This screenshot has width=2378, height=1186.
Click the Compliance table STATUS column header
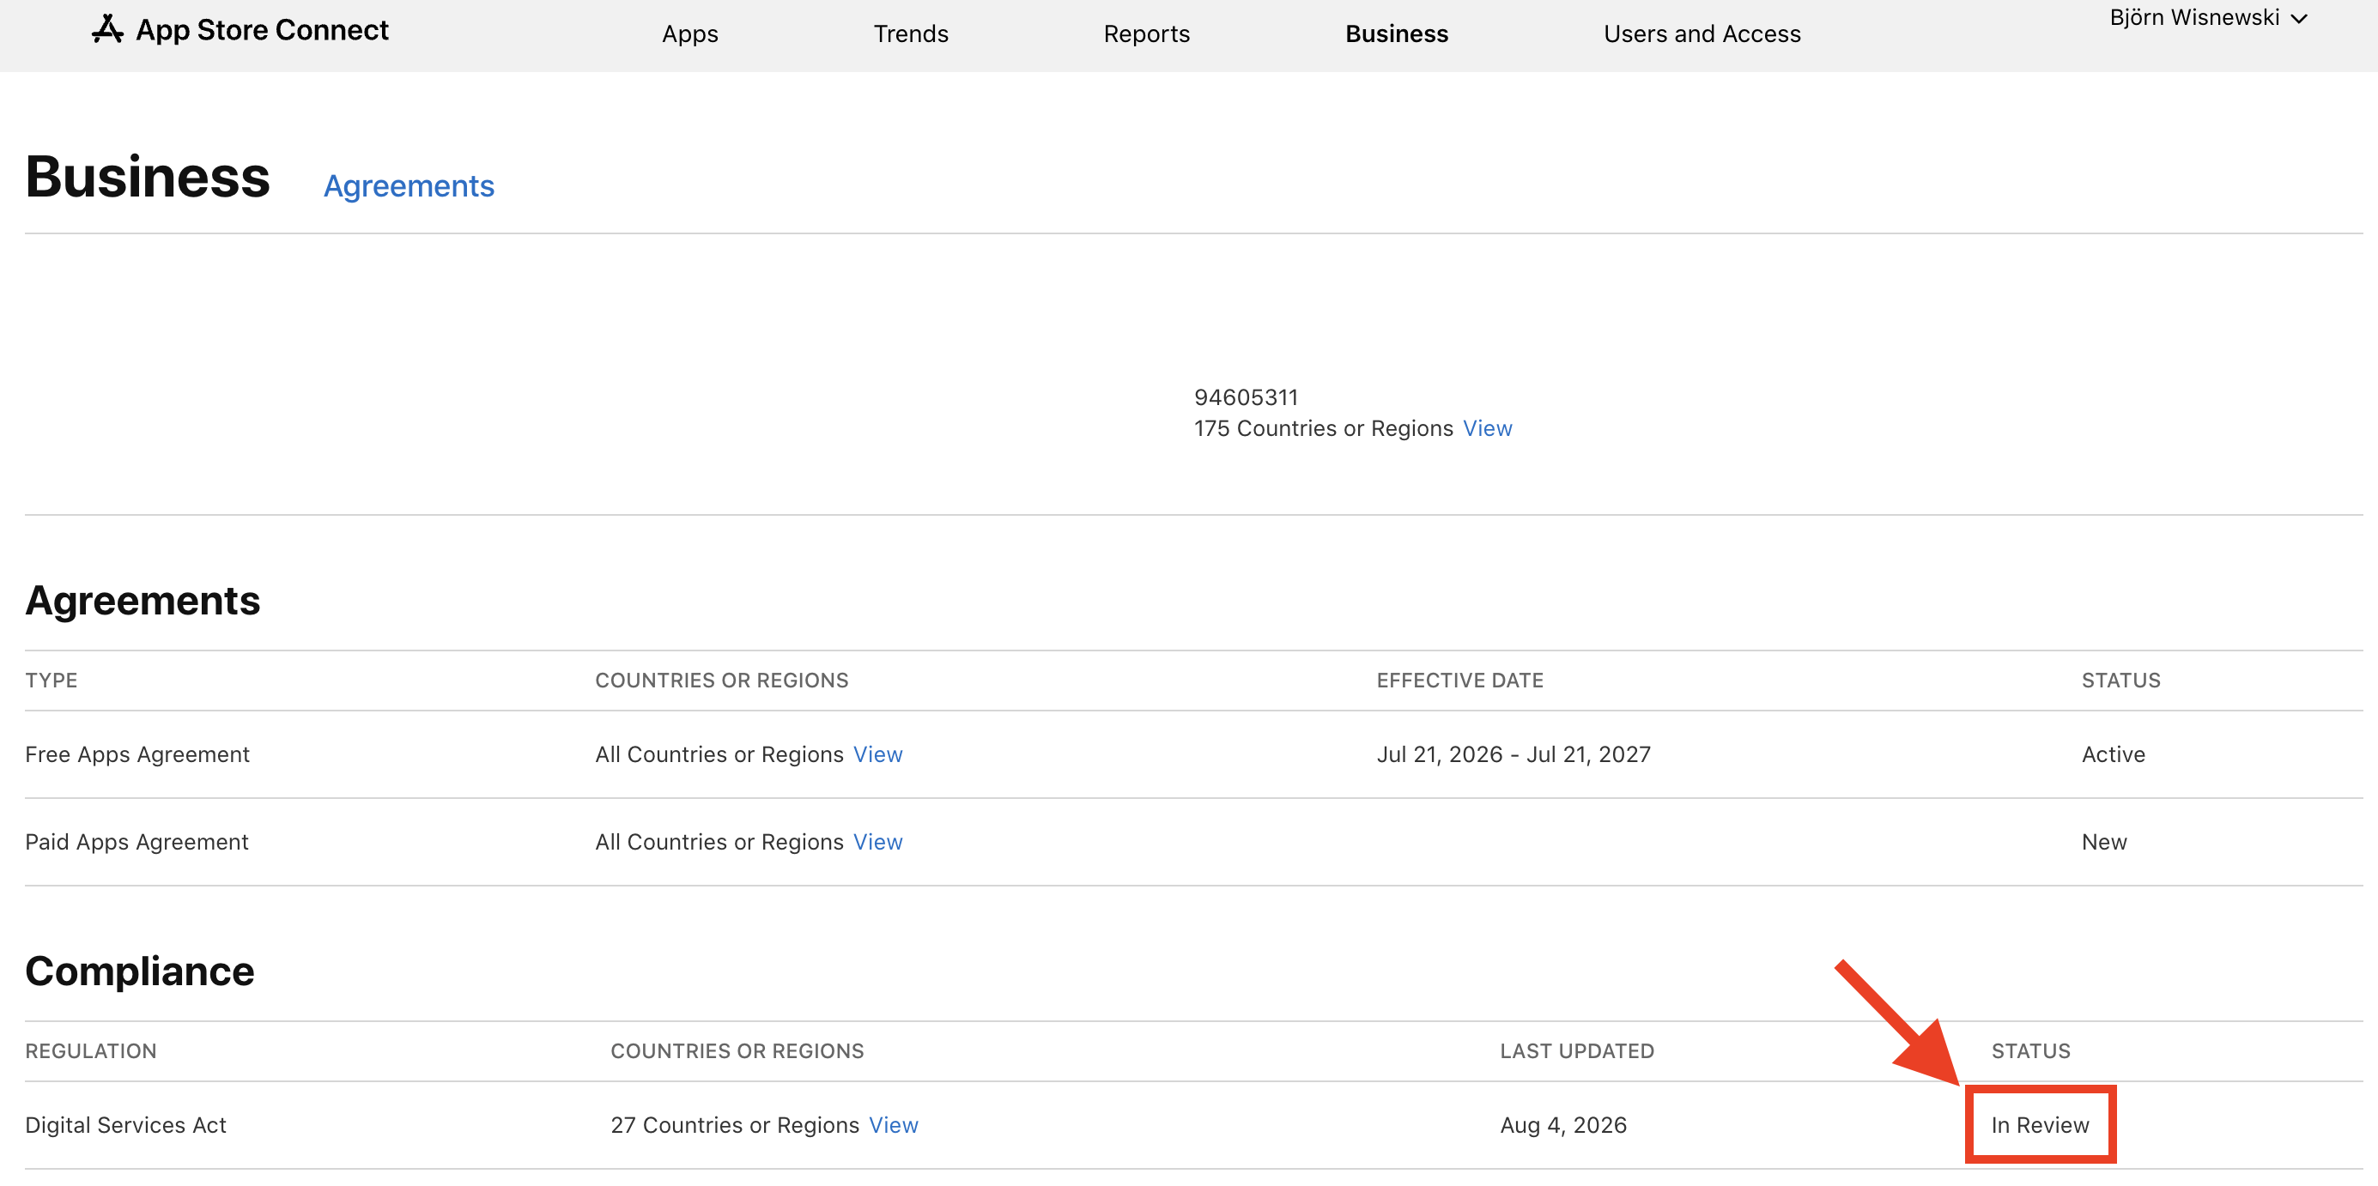click(2030, 1051)
